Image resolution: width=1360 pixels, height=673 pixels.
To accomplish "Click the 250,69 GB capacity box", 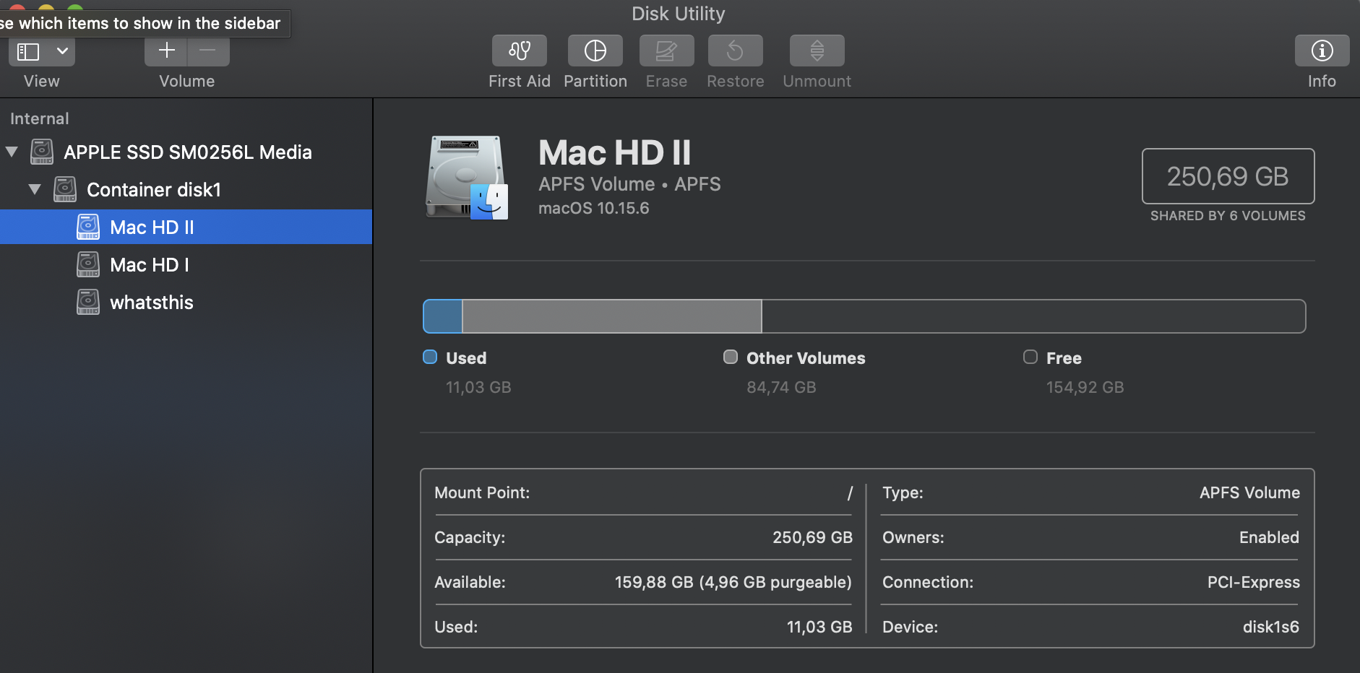I will (x=1228, y=176).
